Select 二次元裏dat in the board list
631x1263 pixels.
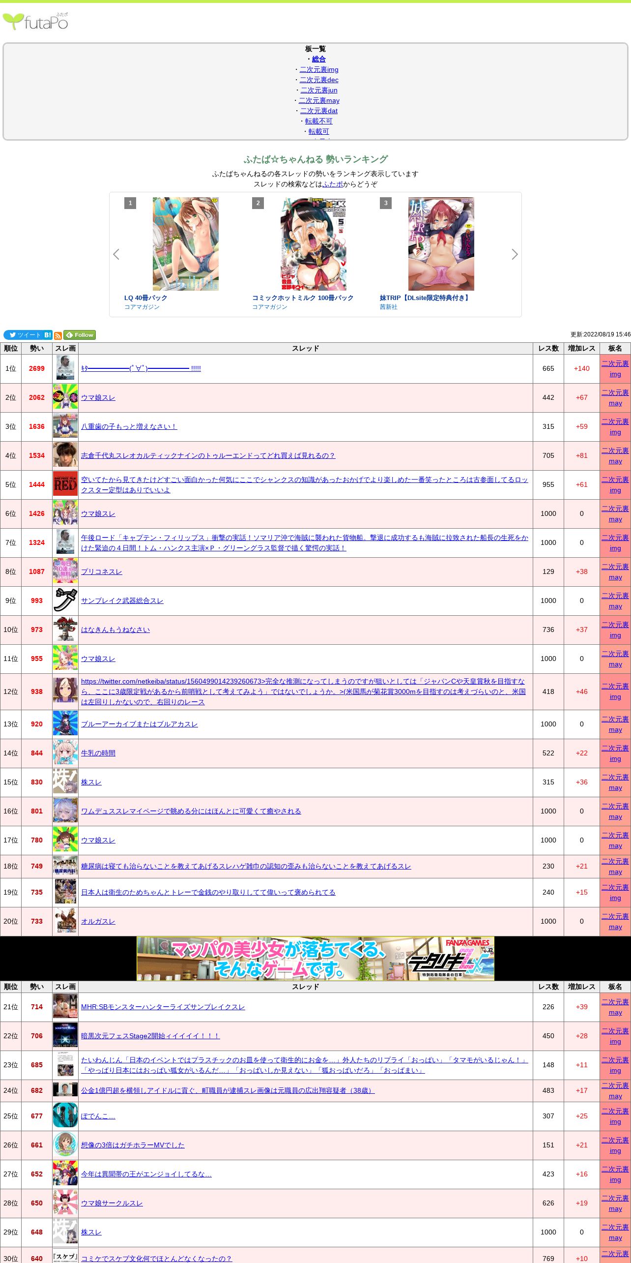click(319, 111)
